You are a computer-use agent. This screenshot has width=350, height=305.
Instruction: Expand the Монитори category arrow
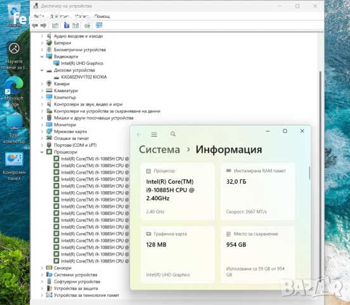pyautogui.click(x=42, y=125)
